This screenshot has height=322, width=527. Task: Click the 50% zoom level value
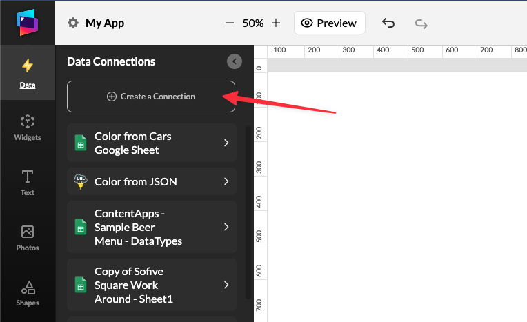252,23
